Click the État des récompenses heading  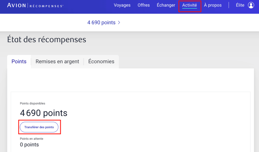click(x=47, y=40)
